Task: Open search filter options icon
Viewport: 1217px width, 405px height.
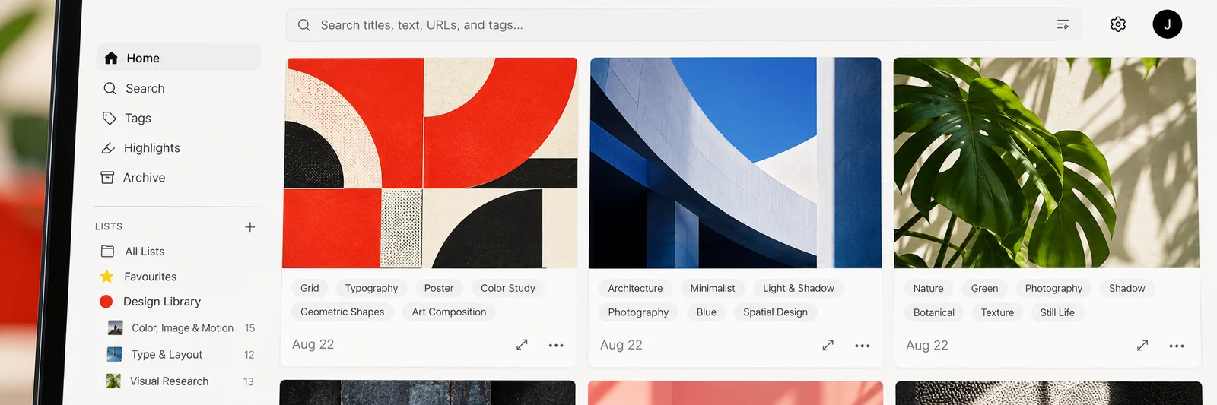Action: [1063, 25]
